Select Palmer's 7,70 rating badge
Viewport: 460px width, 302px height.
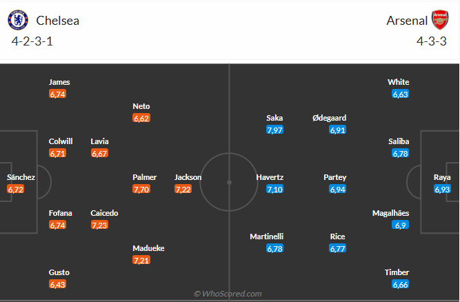point(141,189)
